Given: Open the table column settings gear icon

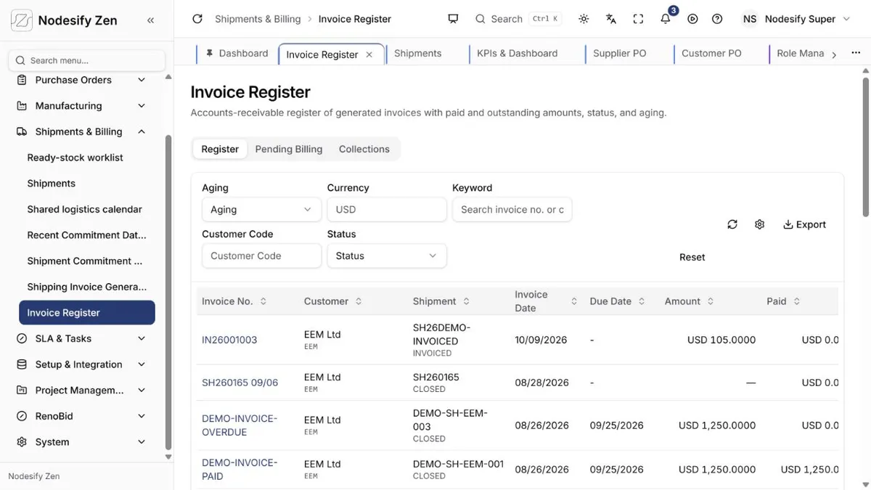Looking at the screenshot, I should tap(759, 224).
